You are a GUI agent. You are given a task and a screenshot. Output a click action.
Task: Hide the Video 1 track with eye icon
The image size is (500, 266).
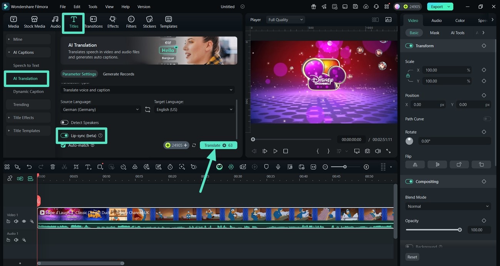(x=24, y=221)
